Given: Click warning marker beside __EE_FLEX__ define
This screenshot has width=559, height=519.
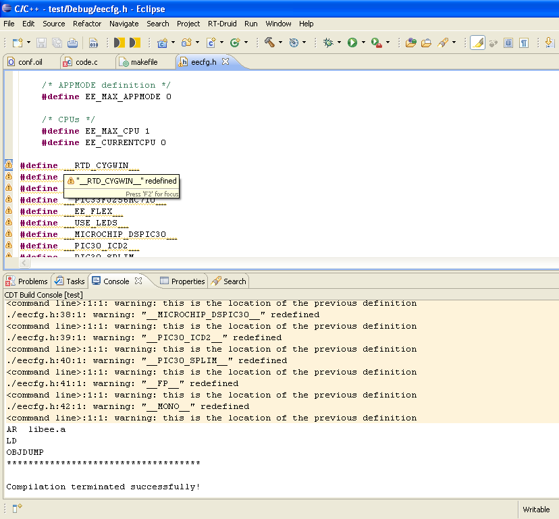Looking at the screenshot, I should (x=9, y=211).
